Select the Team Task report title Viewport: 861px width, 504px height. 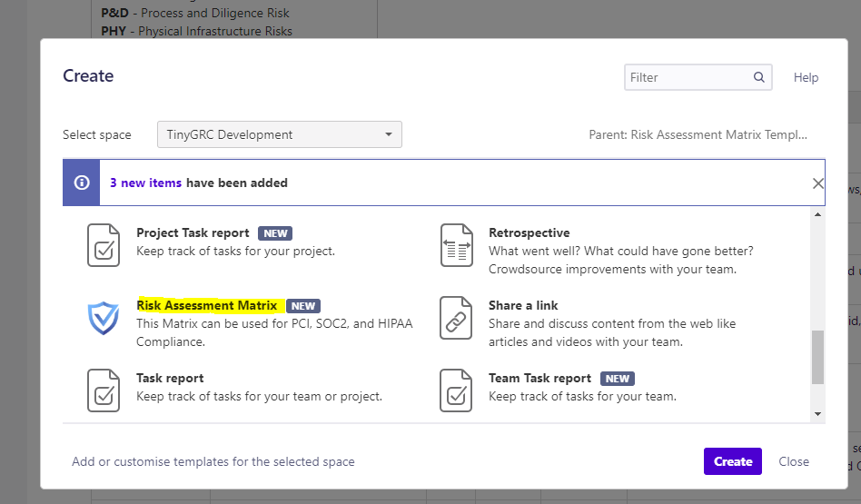tap(539, 379)
